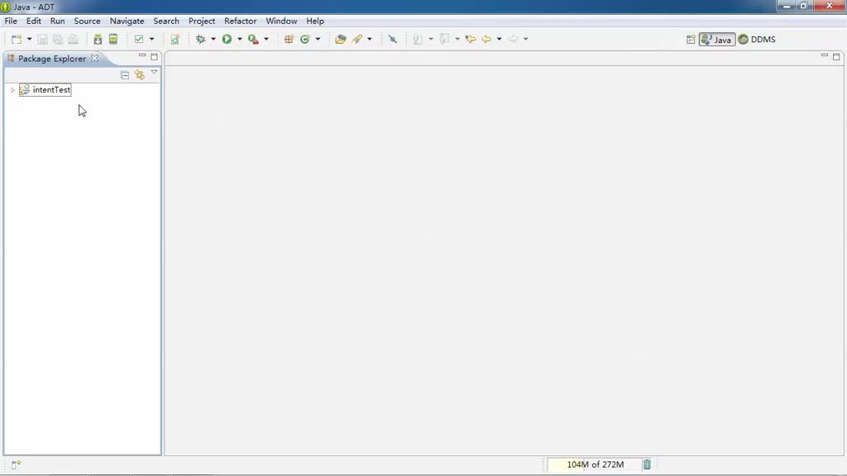This screenshot has width=847, height=476.
Task: Maximize the editor area
Action: coord(837,56)
